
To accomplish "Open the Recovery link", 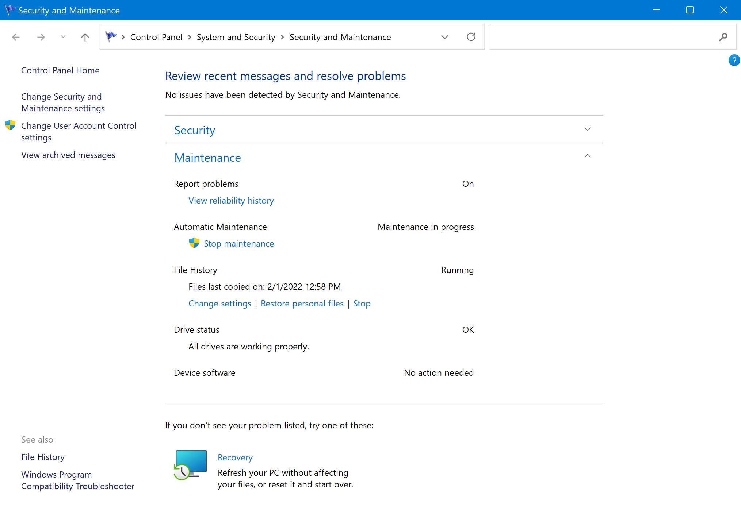I will (x=235, y=457).
